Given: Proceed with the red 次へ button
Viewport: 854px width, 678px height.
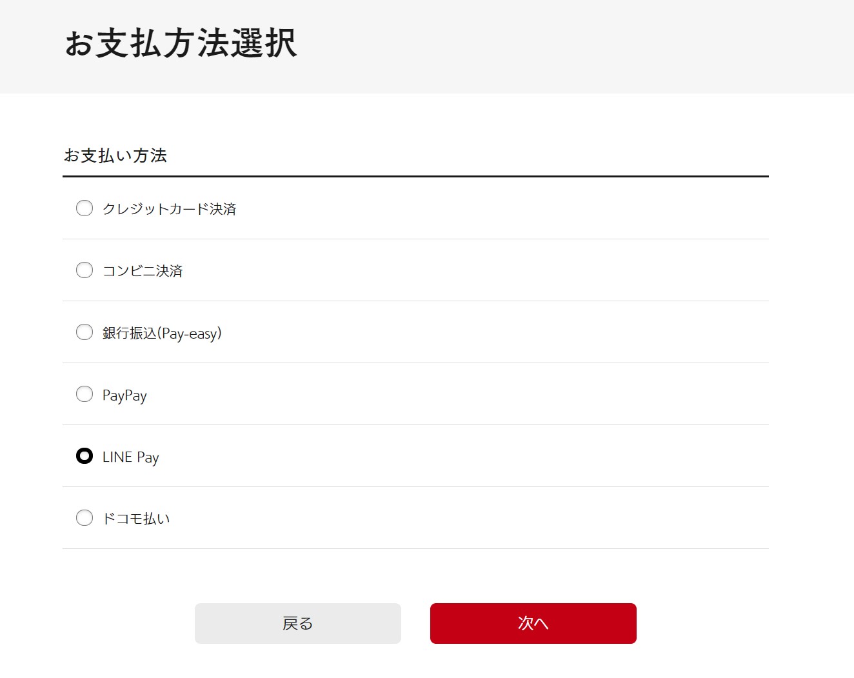Looking at the screenshot, I should coord(533,623).
